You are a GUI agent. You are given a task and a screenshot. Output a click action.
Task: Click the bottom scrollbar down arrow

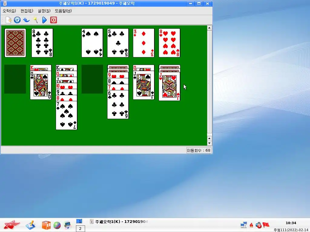coord(209,143)
